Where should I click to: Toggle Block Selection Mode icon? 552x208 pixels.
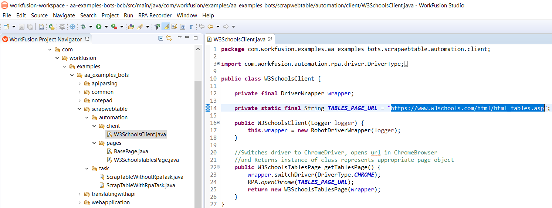(x=183, y=27)
